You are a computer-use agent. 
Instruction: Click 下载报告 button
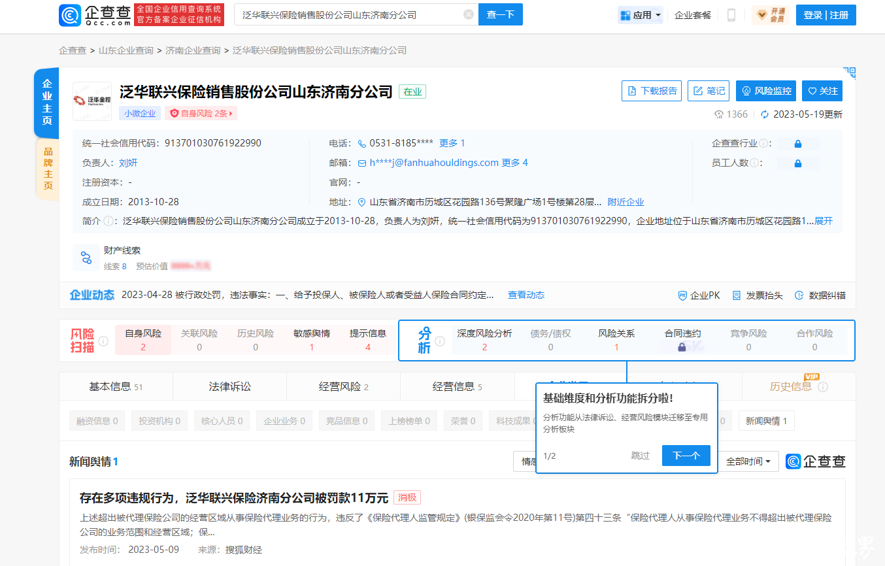pyautogui.click(x=652, y=91)
